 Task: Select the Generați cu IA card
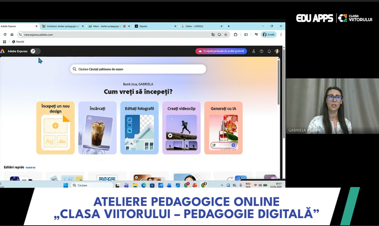pyautogui.click(x=224, y=128)
